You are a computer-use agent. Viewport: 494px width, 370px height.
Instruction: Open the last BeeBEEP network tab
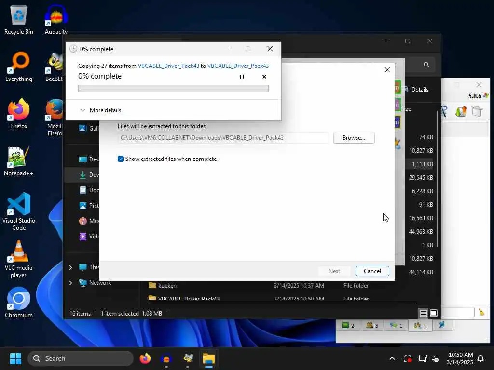coord(442,325)
